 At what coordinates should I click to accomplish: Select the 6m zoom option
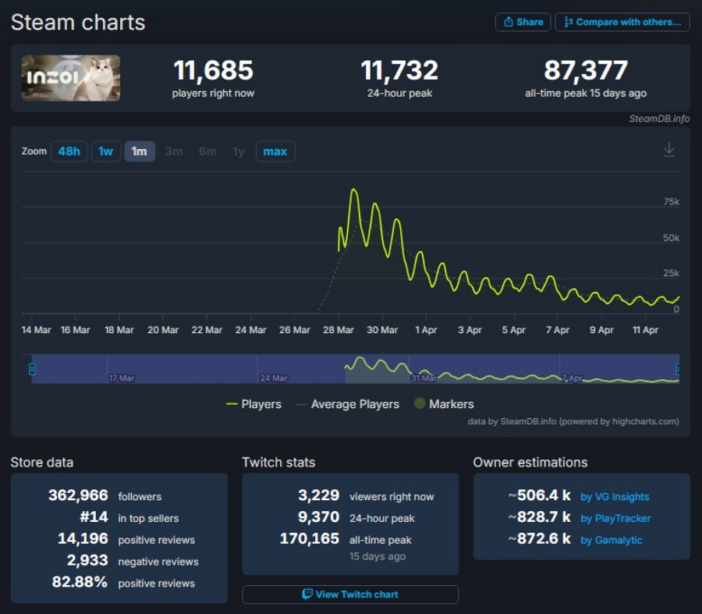click(207, 151)
